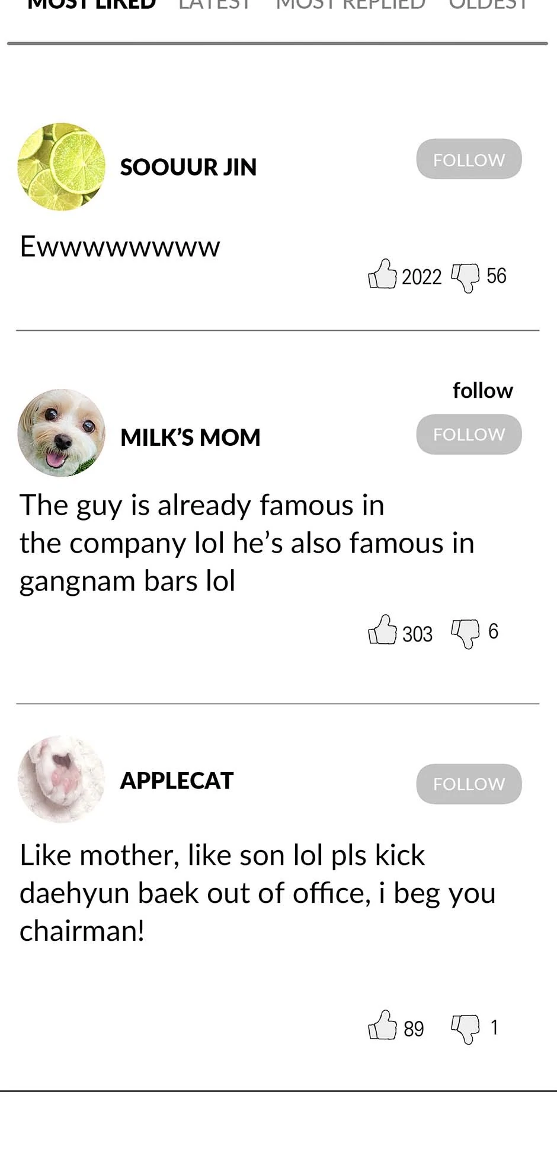Open SOOUUR JIN's lime avatar

62,167
